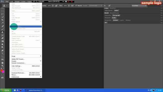This screenshot has width=163, height=92.
Task: Select the Rectangle shape tool
Action: (x=2, y=60)
